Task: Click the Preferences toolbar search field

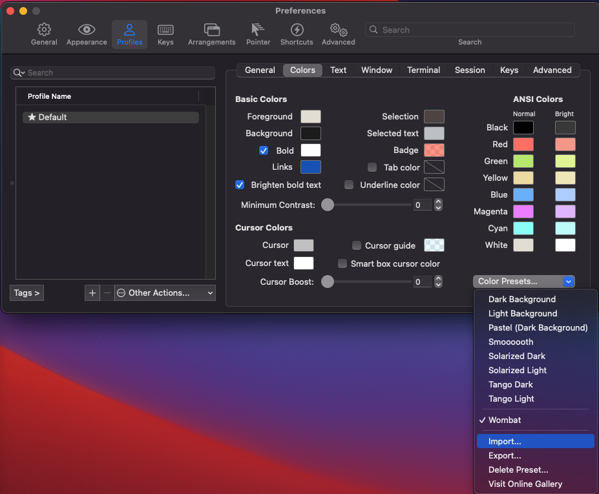Action: (470, 30)
